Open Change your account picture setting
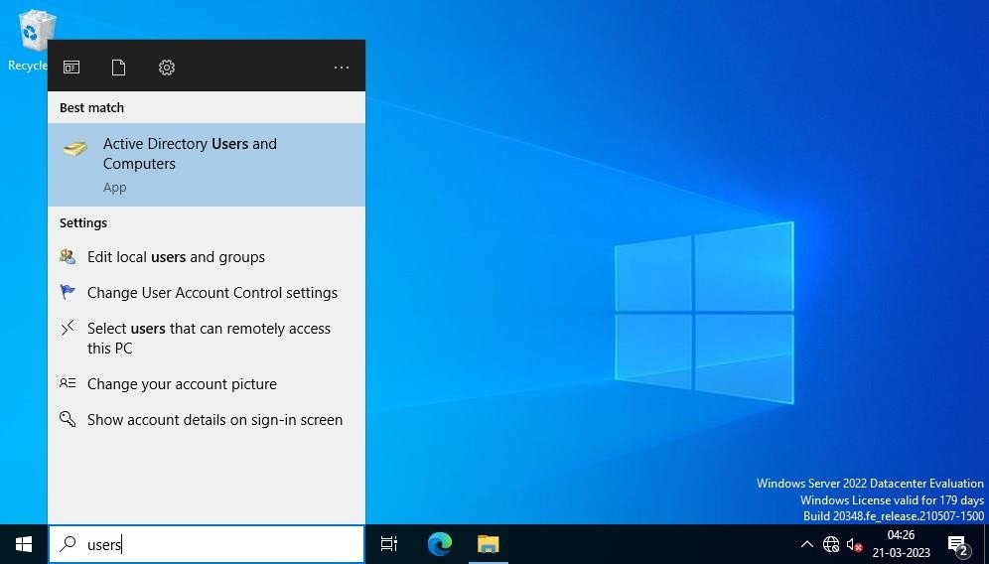Screen dimensions: 989x564 click(207, 384)
